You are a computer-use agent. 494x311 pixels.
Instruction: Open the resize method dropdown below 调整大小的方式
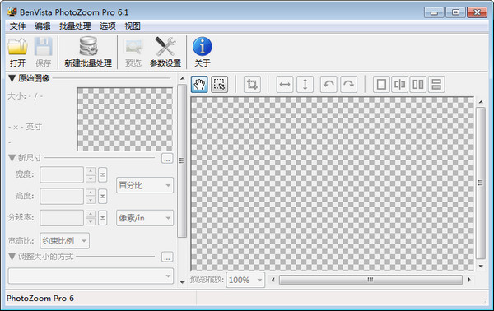[91, 276]
